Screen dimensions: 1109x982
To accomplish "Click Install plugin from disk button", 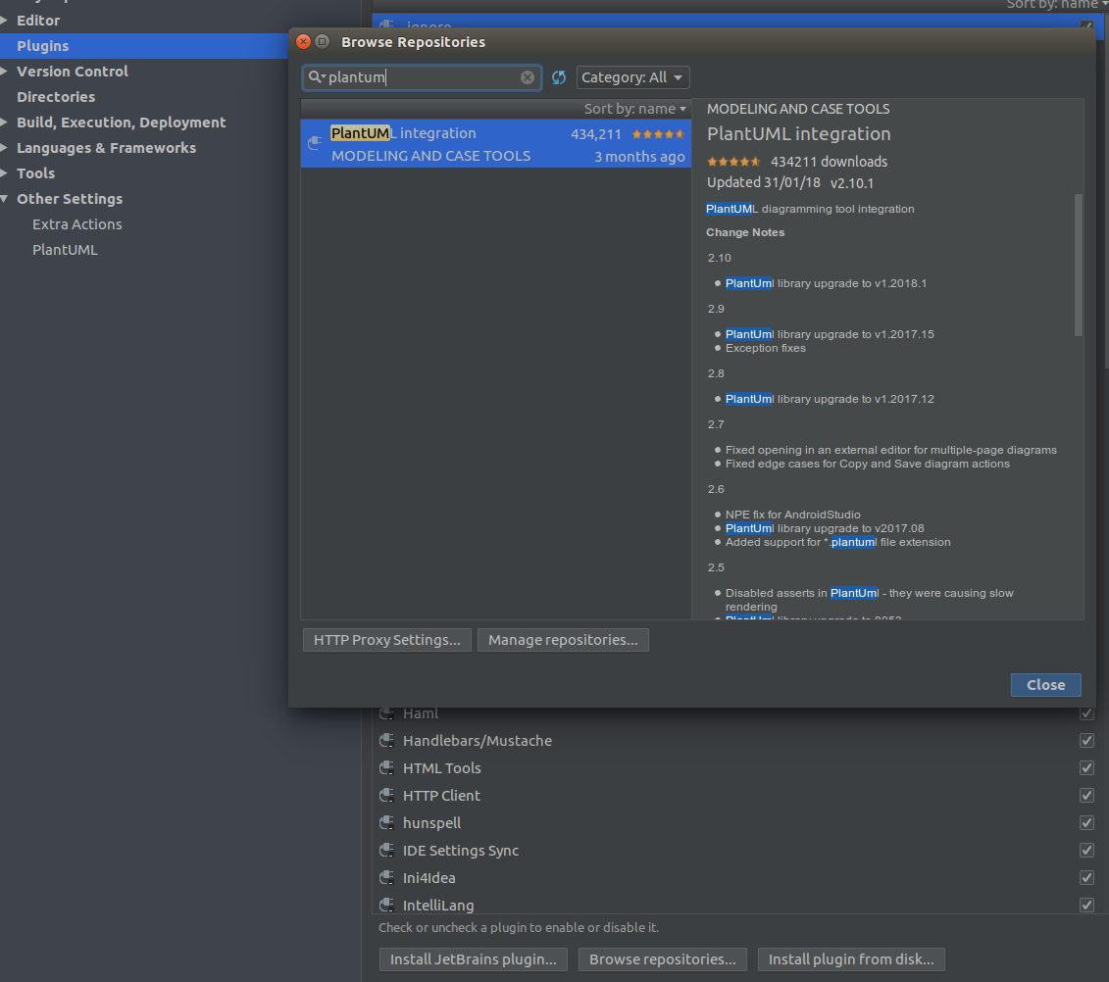I will (851, 959).
